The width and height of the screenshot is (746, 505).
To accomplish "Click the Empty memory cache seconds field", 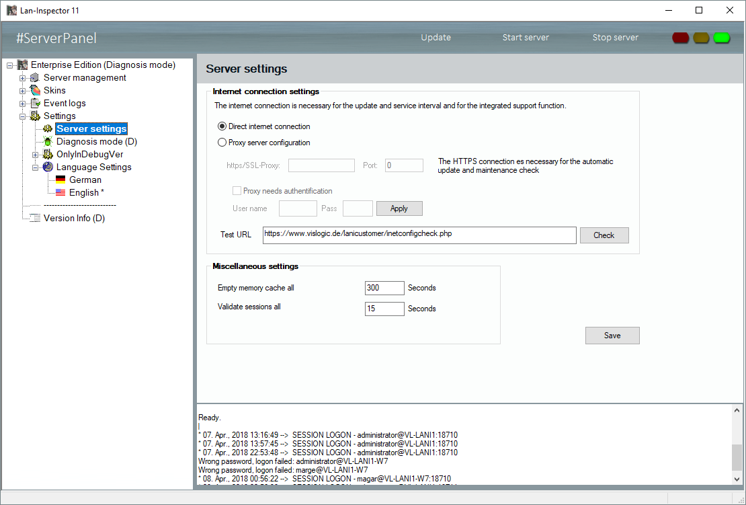I will click(x=384, y=288).
